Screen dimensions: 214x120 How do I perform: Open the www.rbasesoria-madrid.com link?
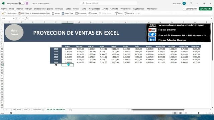(x=181, y=25)
